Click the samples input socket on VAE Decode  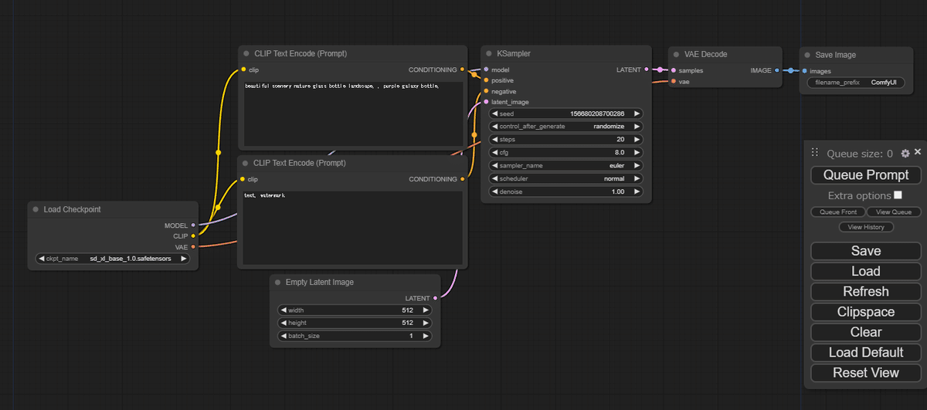[x=674, y=69]
